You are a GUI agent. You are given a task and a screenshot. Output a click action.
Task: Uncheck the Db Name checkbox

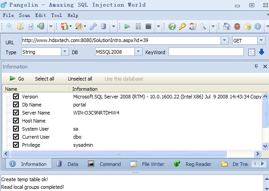[x=16, y=104]
